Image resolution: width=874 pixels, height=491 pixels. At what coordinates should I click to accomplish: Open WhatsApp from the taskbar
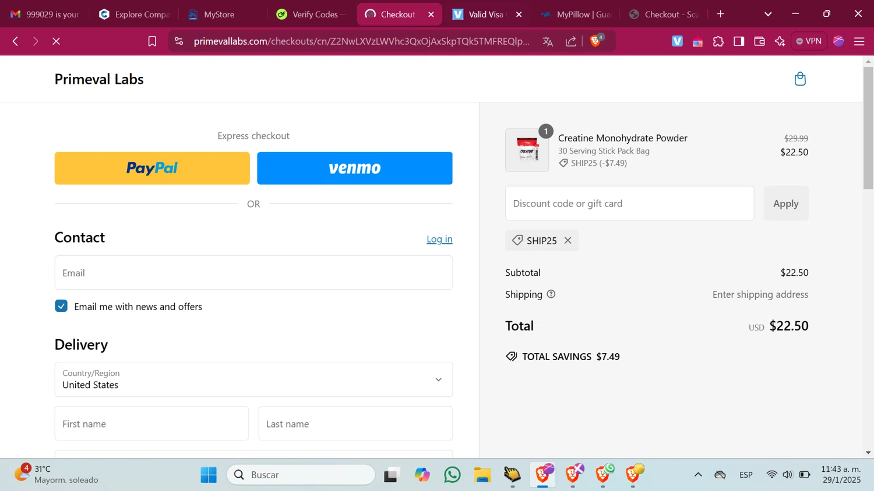(x=452, y=475)
